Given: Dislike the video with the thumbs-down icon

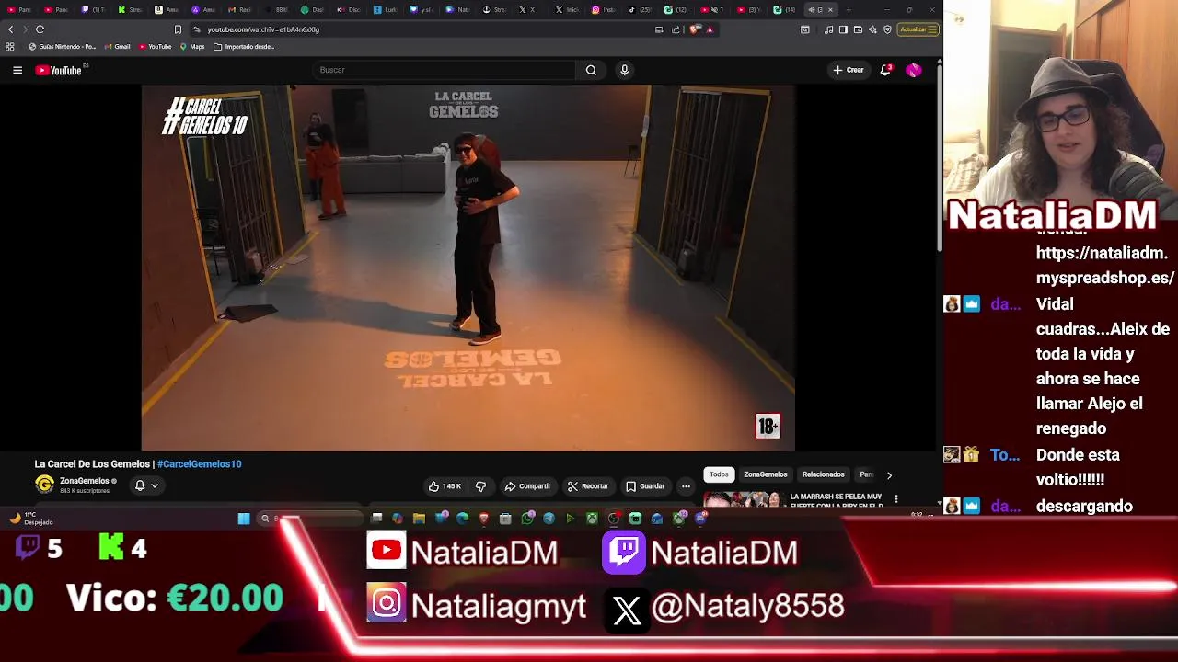Looking at the screenshot, I should tap(480, 486).
